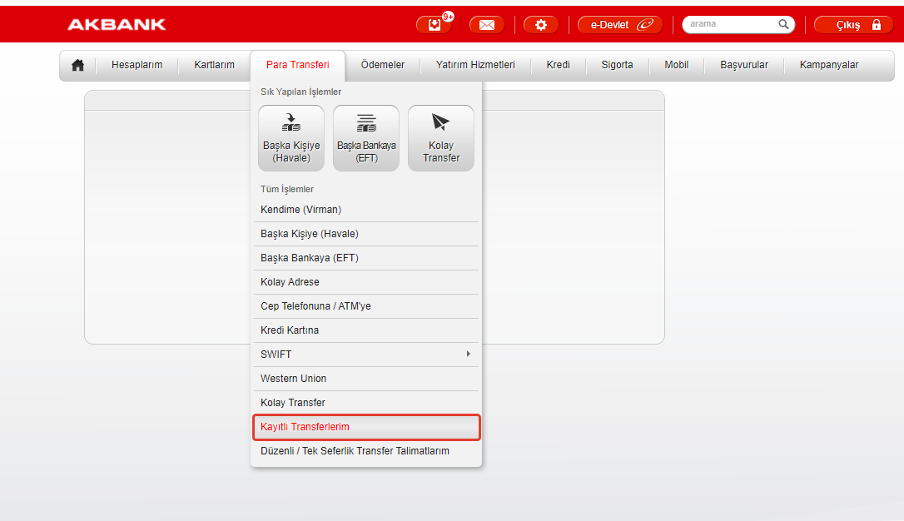Screen dimensions: 904x521
Task: Choose Kolay Transfer list entry below Western Union
Action: 366,403
